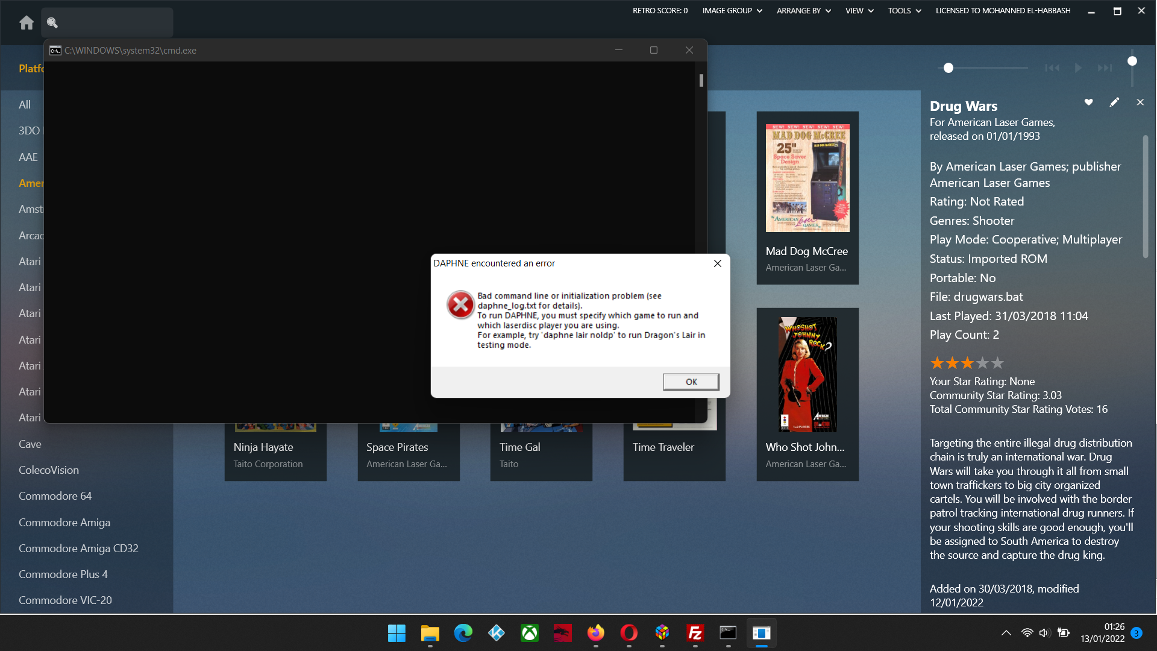The image size is (1157, 651).
Task: Open Microsoft Edge from taskbar
Action: [463, 633]
